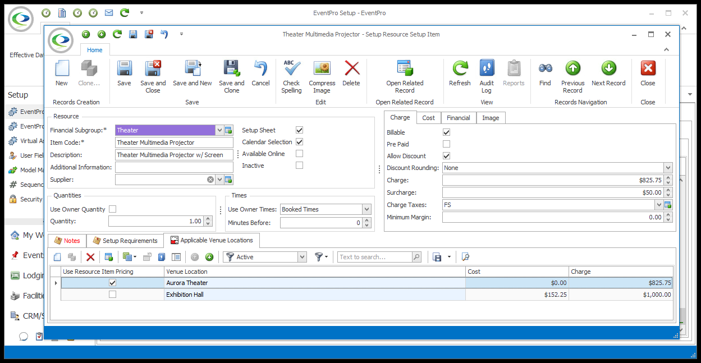The height and width of the screenshot is (363, 701).
Task: Click the Save icon in the ribbon
Action: [124, 73]
